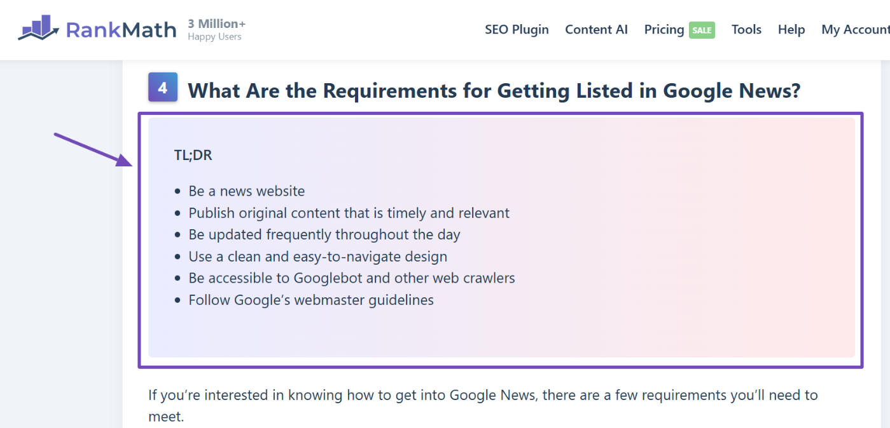Open My Account menu
The image size is (890, 428).
click(855, 29)
